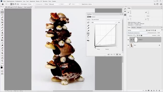The image size is (163, 92).
Task: Open the Opacity 100% dropdown arrow
Action: point(161,33)
